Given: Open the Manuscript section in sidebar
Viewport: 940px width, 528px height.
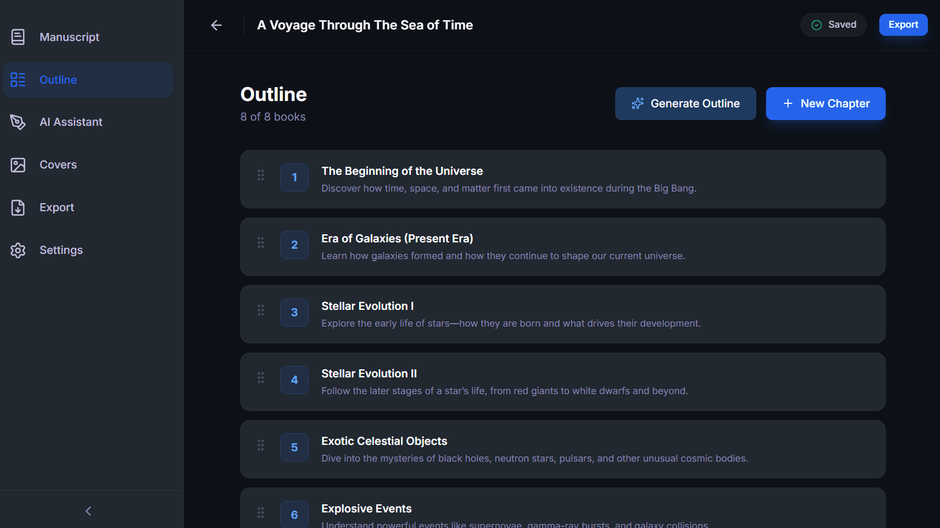Looking at the screenshot, I should (88, 37).
